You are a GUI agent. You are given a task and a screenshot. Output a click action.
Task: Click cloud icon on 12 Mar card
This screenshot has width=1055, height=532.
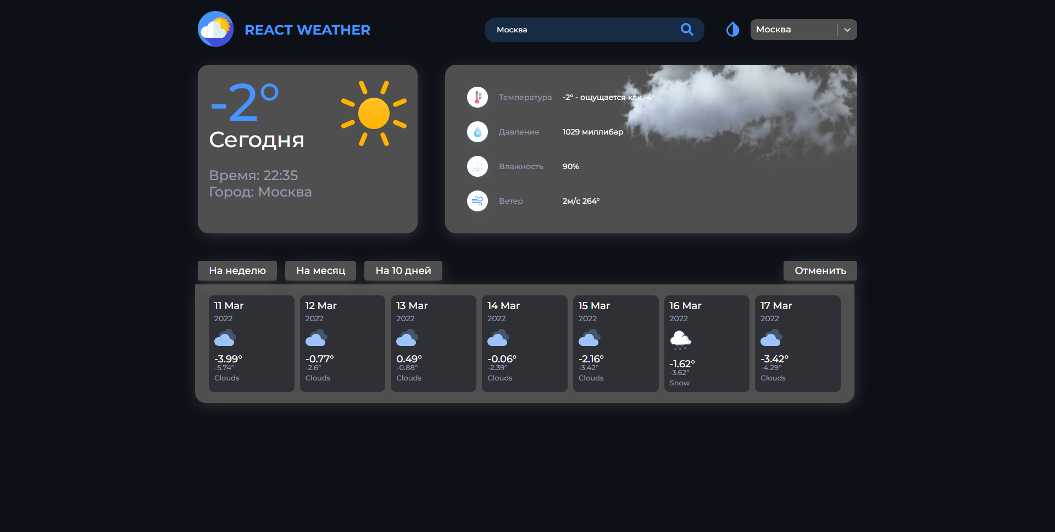click(x=316, y=338)
